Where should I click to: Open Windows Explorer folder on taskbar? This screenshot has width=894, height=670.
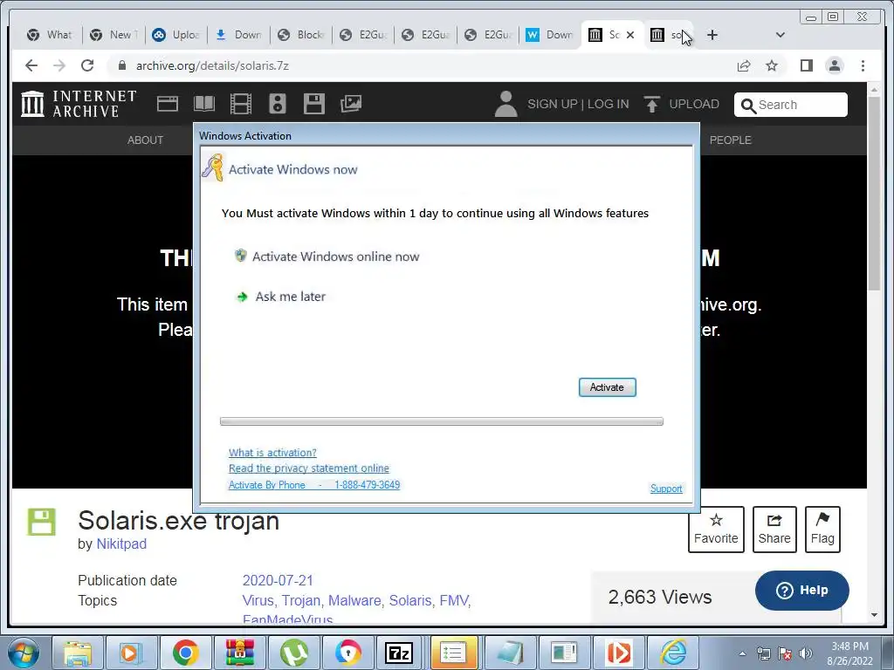pyautogui.click(x=78, y=653)
